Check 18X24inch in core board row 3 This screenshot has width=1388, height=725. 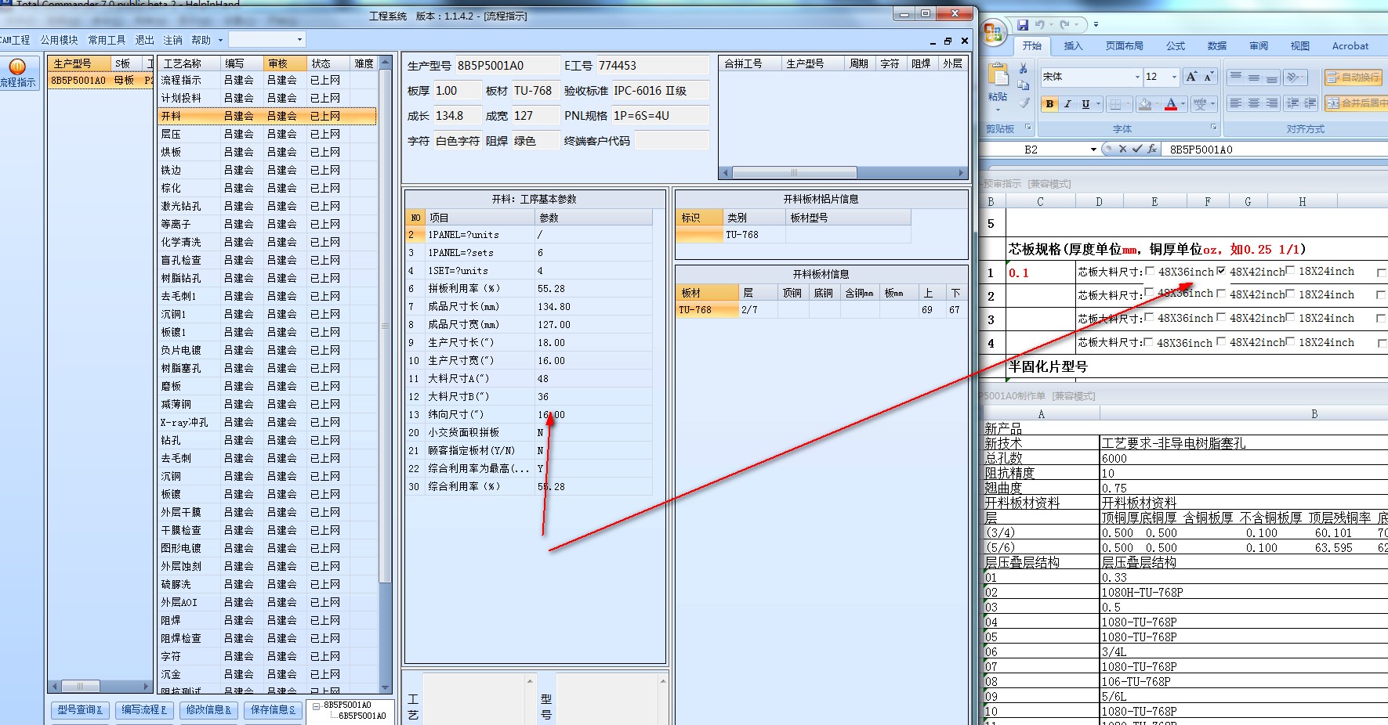coord(1290,318)
